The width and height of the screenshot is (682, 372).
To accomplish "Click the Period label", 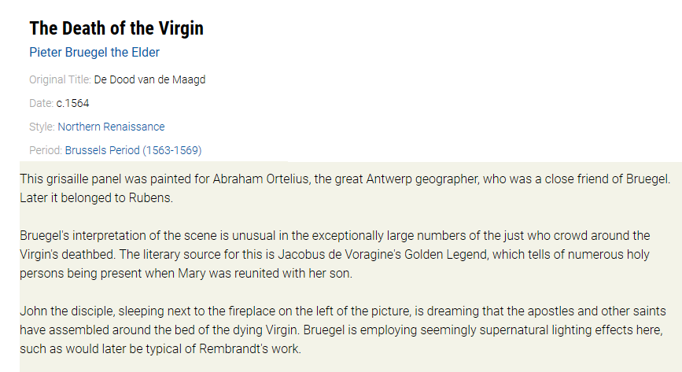I will click(46, 150).
